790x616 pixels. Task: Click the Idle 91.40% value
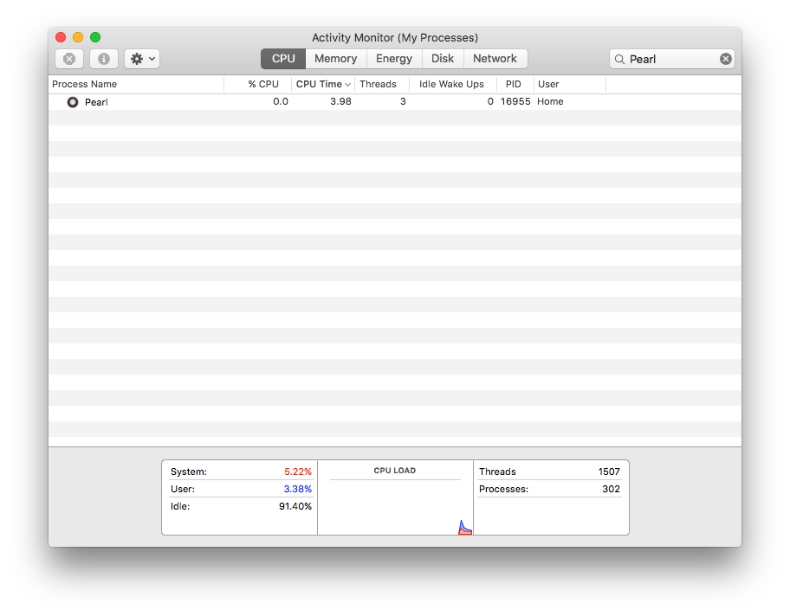point(295,506)
